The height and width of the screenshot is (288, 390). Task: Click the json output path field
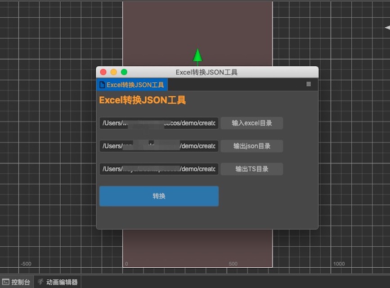[x=158, y=146]
